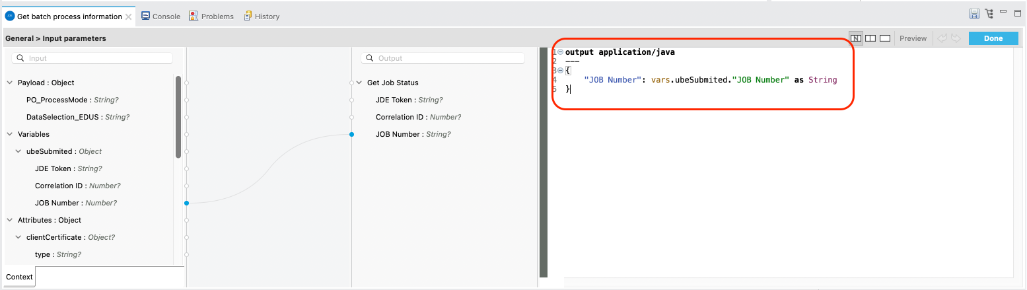Screen dimensions: 1027x290
Task: Close the Get batch process information tab
Action: tap(128, 17)
